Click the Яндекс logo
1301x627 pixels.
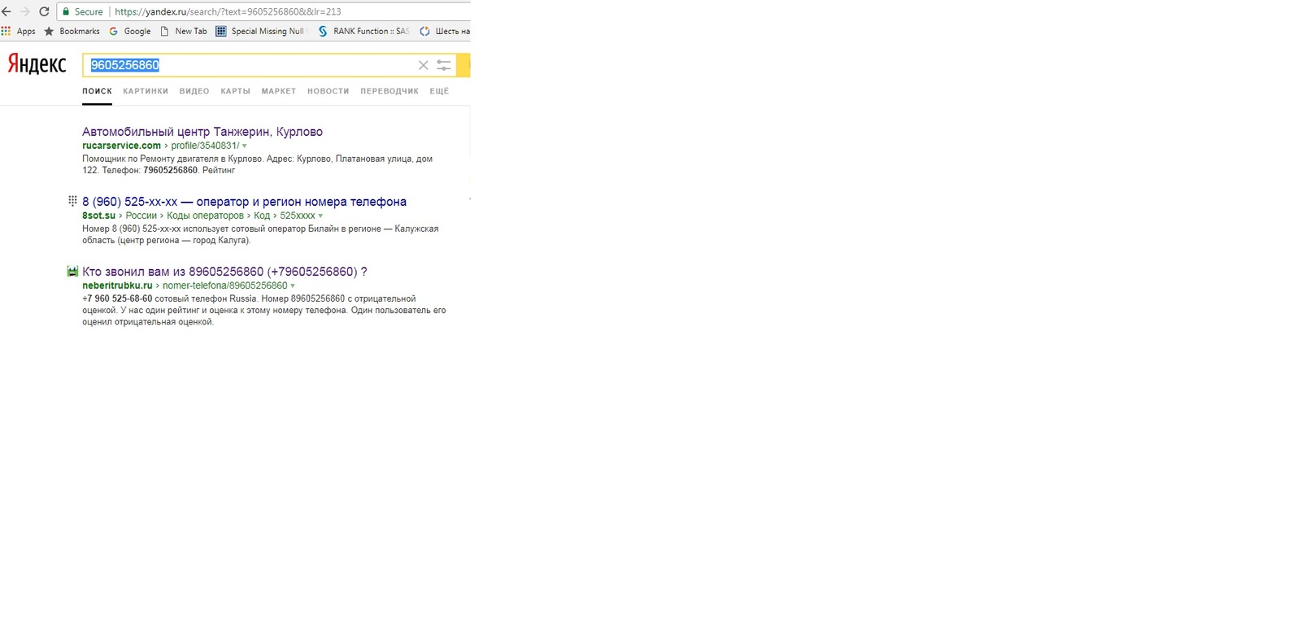coord(37,64)
